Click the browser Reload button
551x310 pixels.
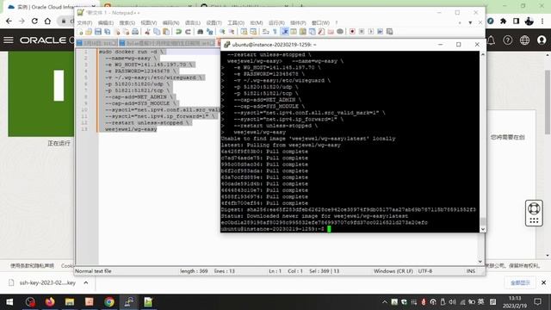click(34, 21)
